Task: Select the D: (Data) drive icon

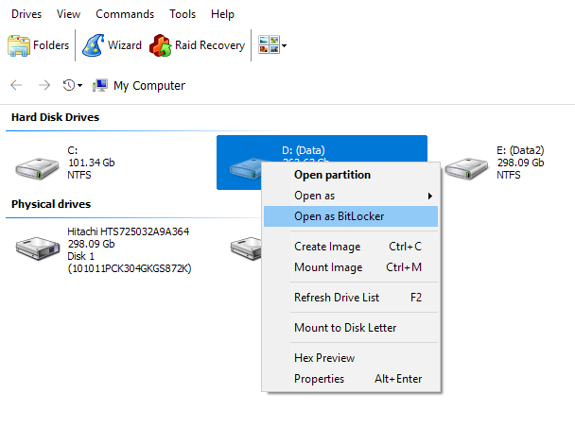Action: [245, 168]
